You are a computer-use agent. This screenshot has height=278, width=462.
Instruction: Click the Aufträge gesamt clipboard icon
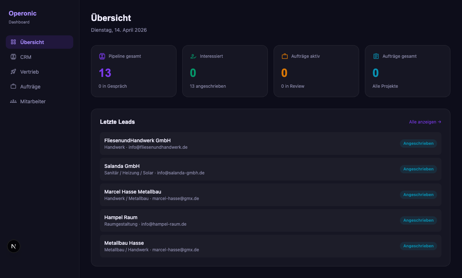click(376, 56)
